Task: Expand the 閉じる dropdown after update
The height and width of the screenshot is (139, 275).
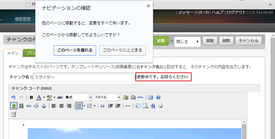Action: pyautogui.click(x=188, y=41)
